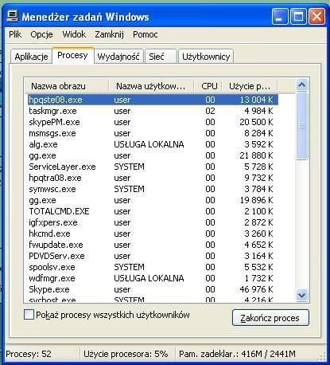Viewport: 330px width, 365px height.
Task: Click the scroll down arrow in process list
Action: tap(302, 295)
